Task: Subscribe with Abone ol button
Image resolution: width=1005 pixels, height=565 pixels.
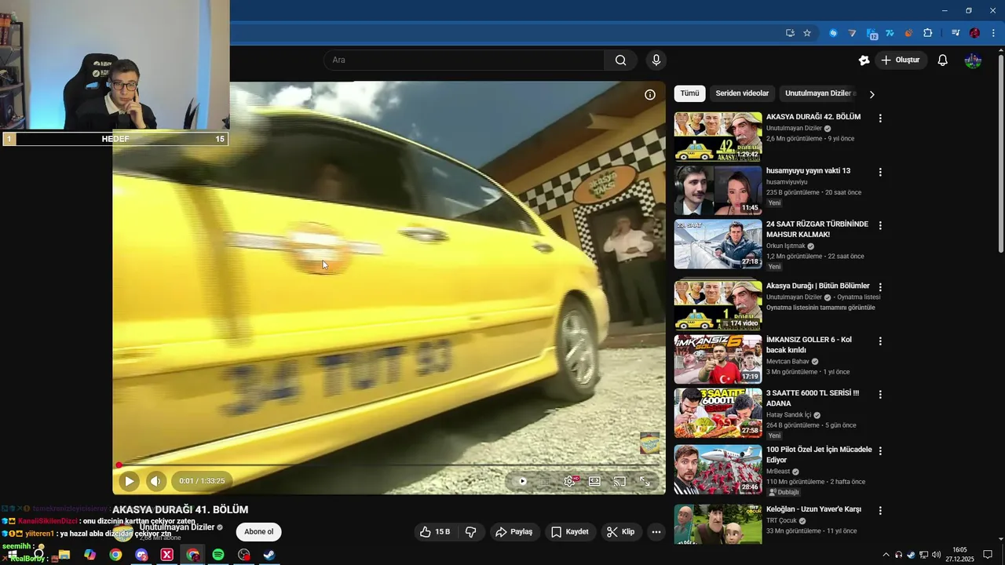Action: coord(258,532)
